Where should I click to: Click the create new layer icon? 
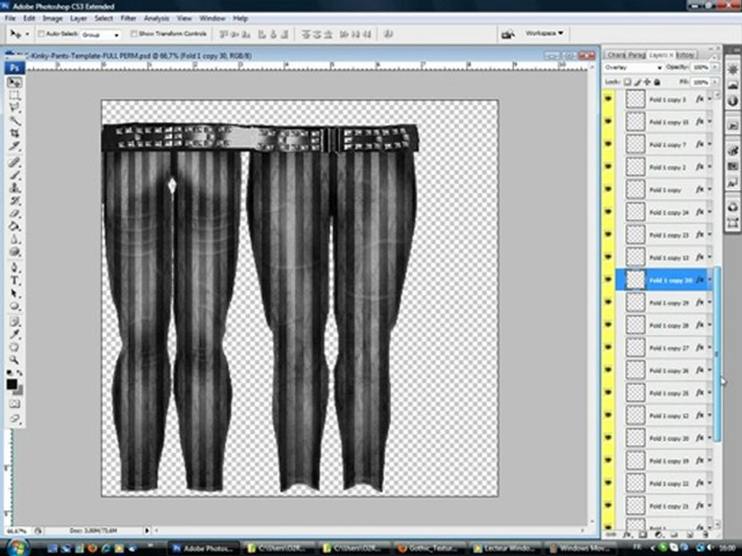(x=690, y=534)
